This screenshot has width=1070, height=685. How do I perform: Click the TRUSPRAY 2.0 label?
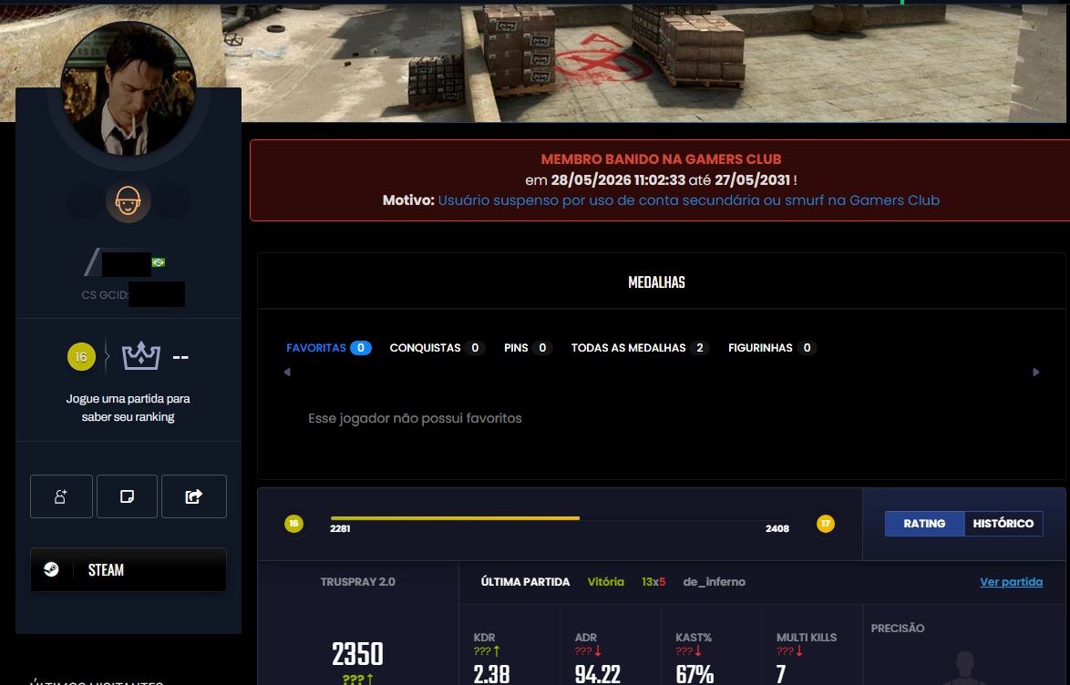[357, 582]
